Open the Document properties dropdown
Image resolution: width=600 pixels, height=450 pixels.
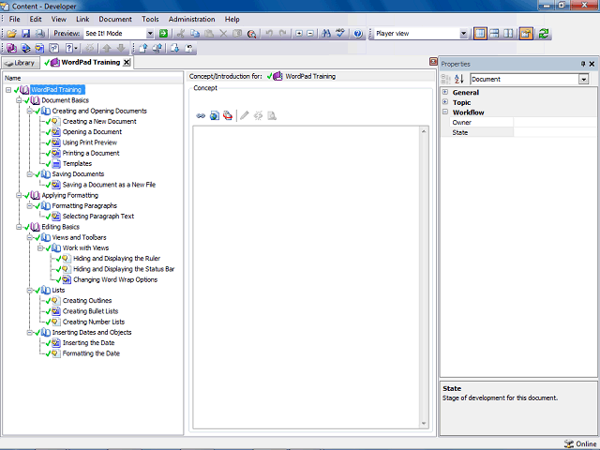click(583, 79)
